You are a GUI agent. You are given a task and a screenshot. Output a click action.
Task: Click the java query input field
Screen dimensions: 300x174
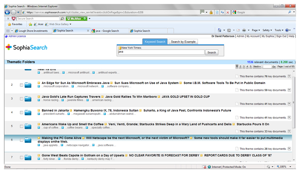(x=161, y=52)
